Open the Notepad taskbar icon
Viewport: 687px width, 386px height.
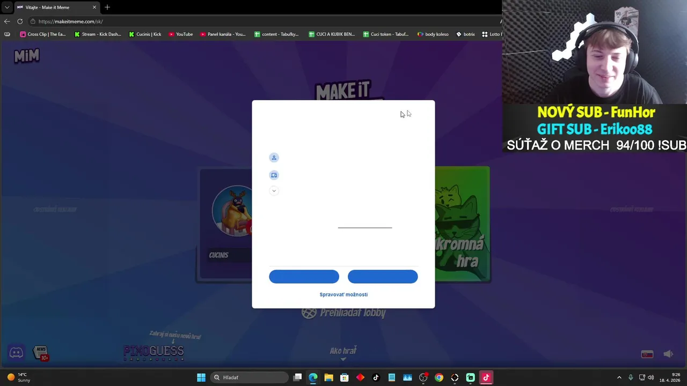point(392,377)
